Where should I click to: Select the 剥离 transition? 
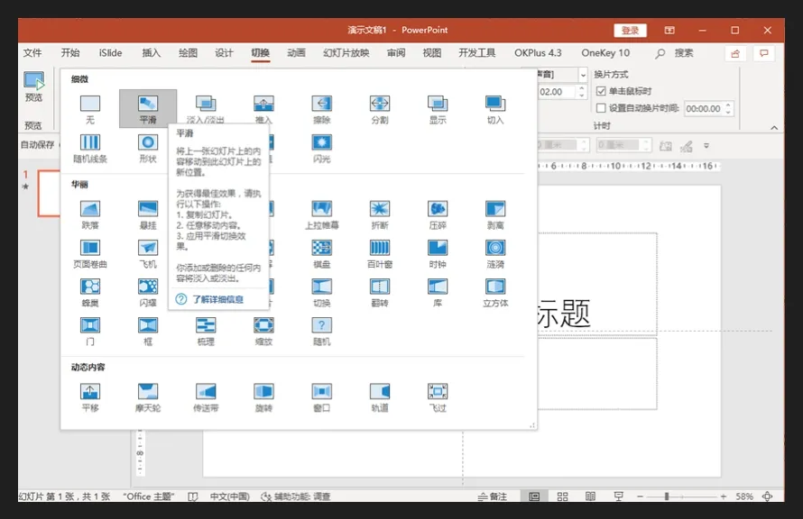tap(495, 214)
